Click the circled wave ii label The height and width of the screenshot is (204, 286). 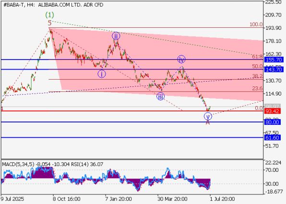click(116, 36)
